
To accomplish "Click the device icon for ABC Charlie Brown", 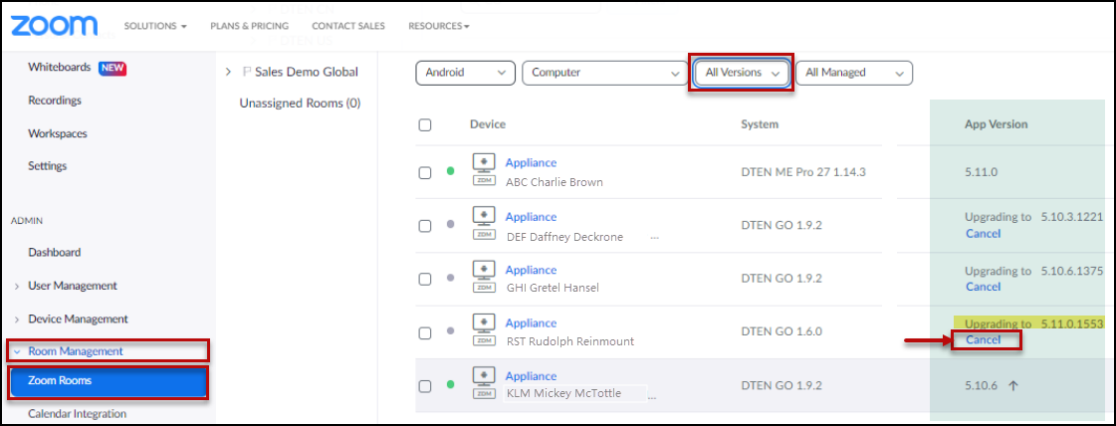I will (484, 171).
